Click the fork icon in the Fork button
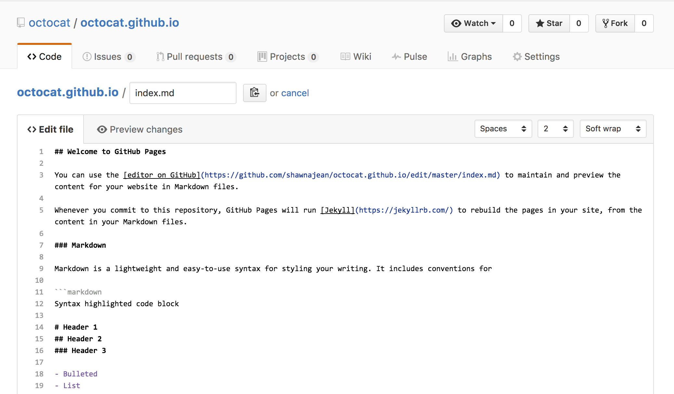Screen dimensions: 674x394 605,23
